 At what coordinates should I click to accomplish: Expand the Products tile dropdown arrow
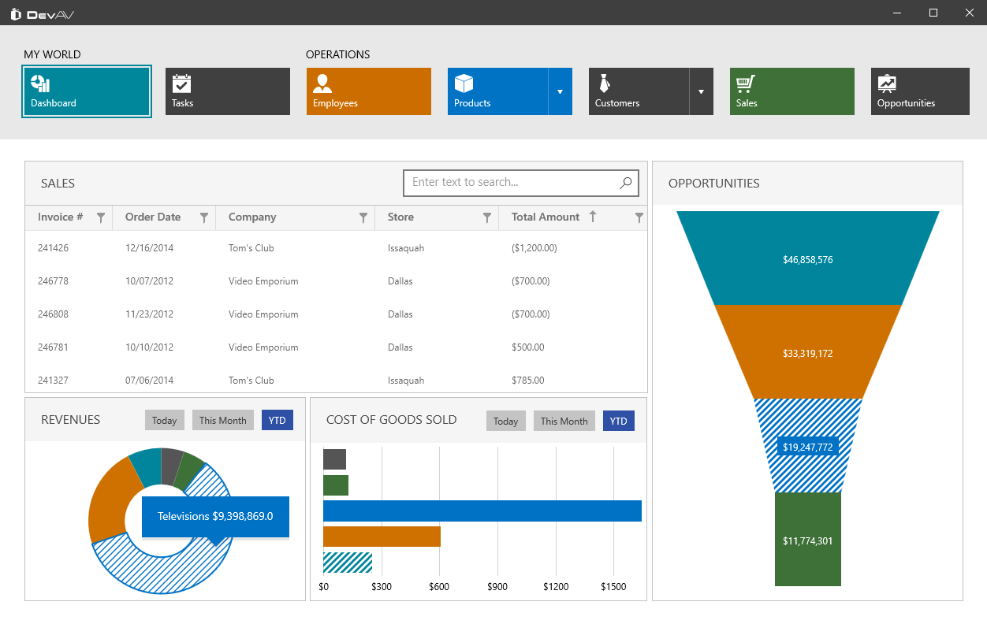pyautogui.click(x=560, y=91)
